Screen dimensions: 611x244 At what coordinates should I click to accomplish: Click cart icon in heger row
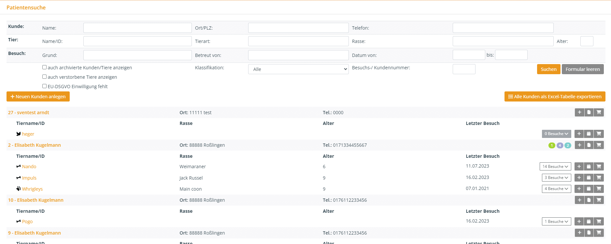[x=599, y=134]
